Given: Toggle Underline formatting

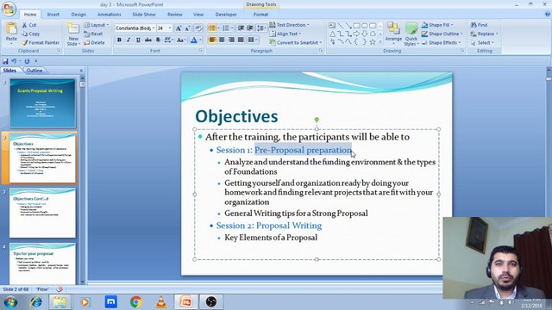Looking at the screenshot, I should 138,40.
